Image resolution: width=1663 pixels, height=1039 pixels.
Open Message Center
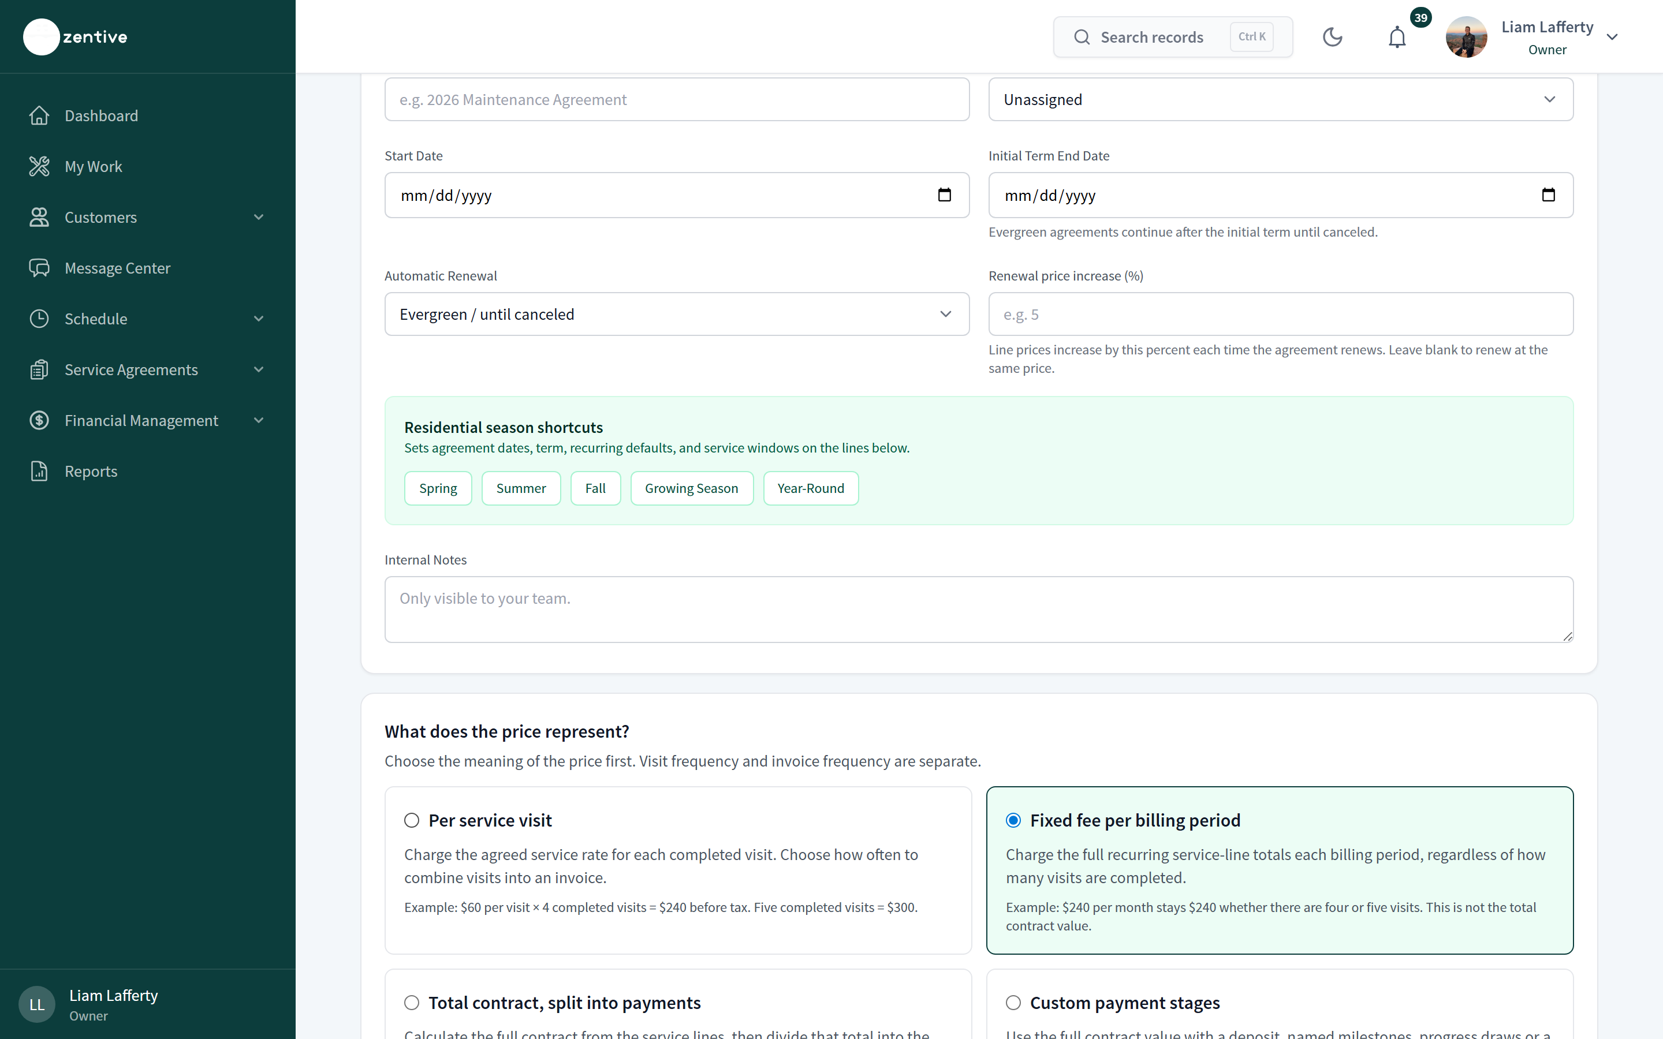tap(118, 268)
